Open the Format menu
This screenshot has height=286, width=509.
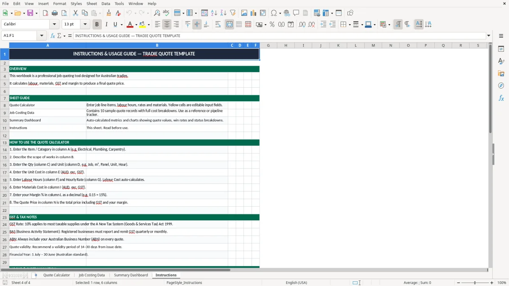[59, 3]
